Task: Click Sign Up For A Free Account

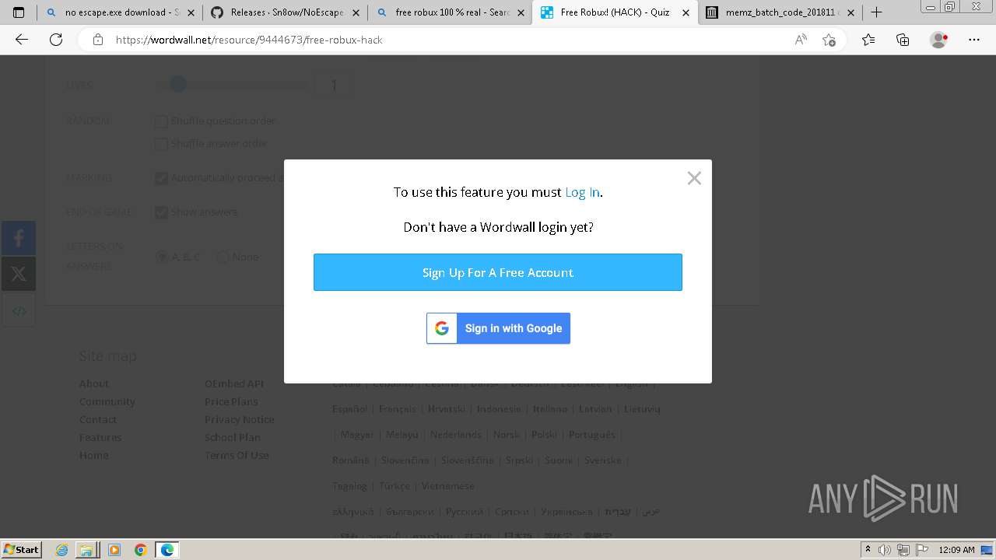Action: 498,272
